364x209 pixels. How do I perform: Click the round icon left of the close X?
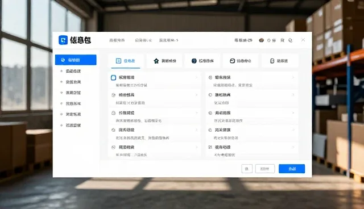[290, 40]
